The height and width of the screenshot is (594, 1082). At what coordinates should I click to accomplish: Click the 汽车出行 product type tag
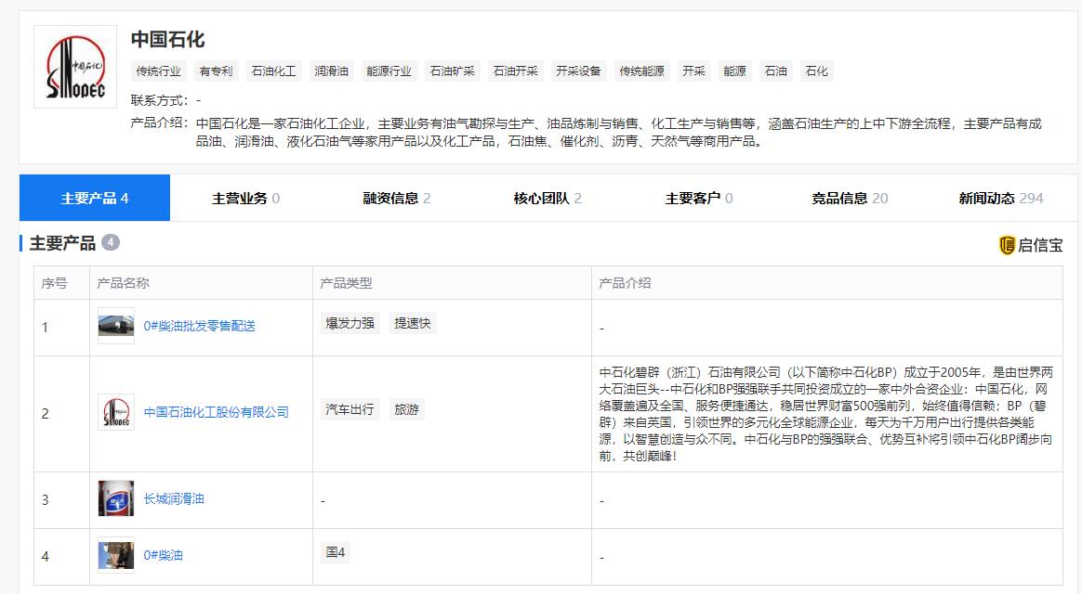(350, 409)
